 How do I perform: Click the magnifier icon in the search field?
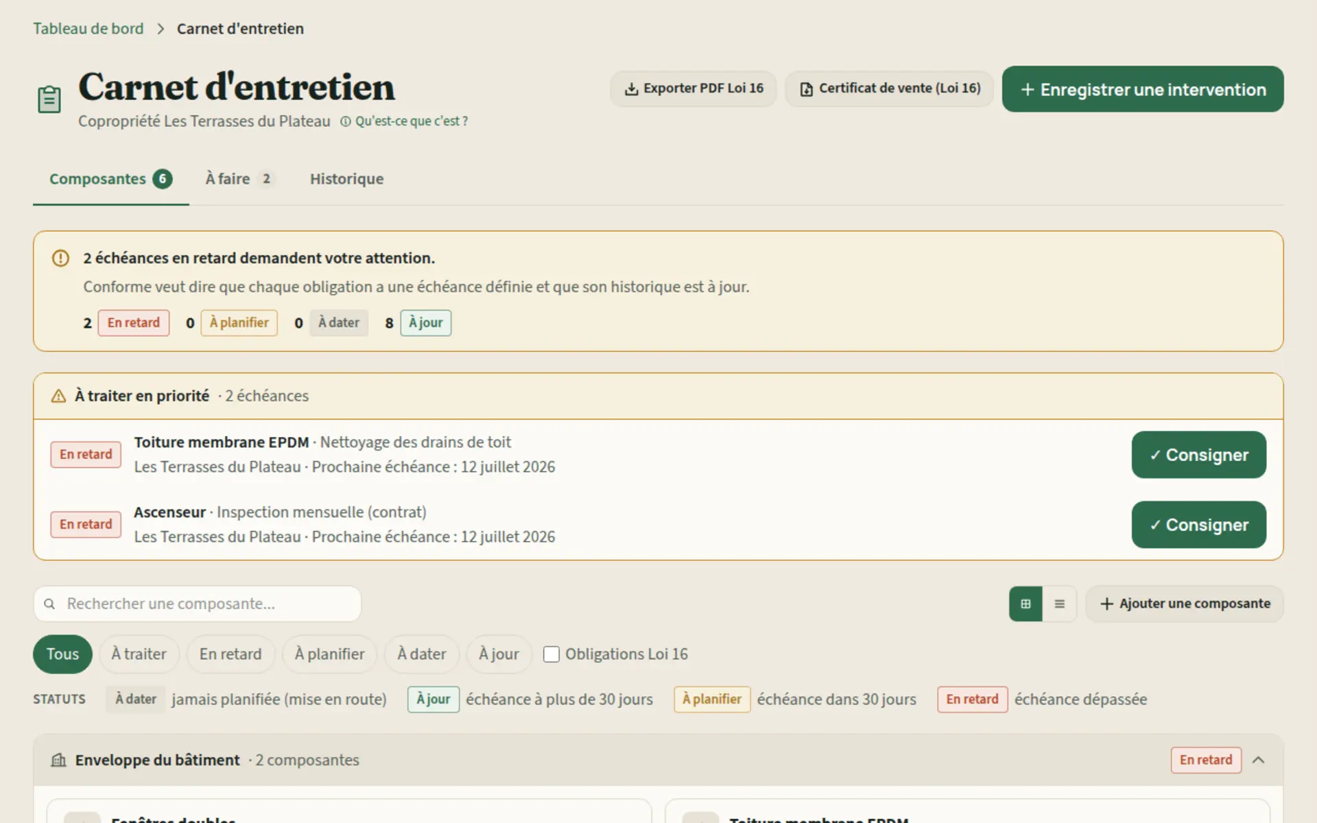tap(49, 604)
